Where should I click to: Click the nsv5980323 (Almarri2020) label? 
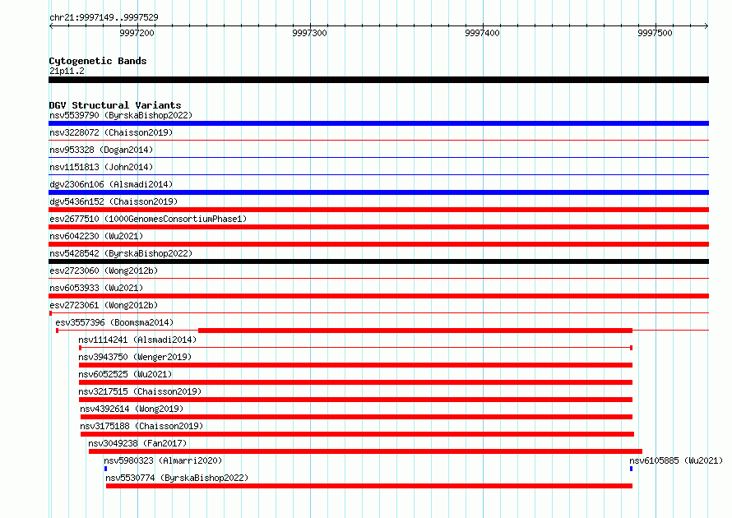click(x=163, y=460)
